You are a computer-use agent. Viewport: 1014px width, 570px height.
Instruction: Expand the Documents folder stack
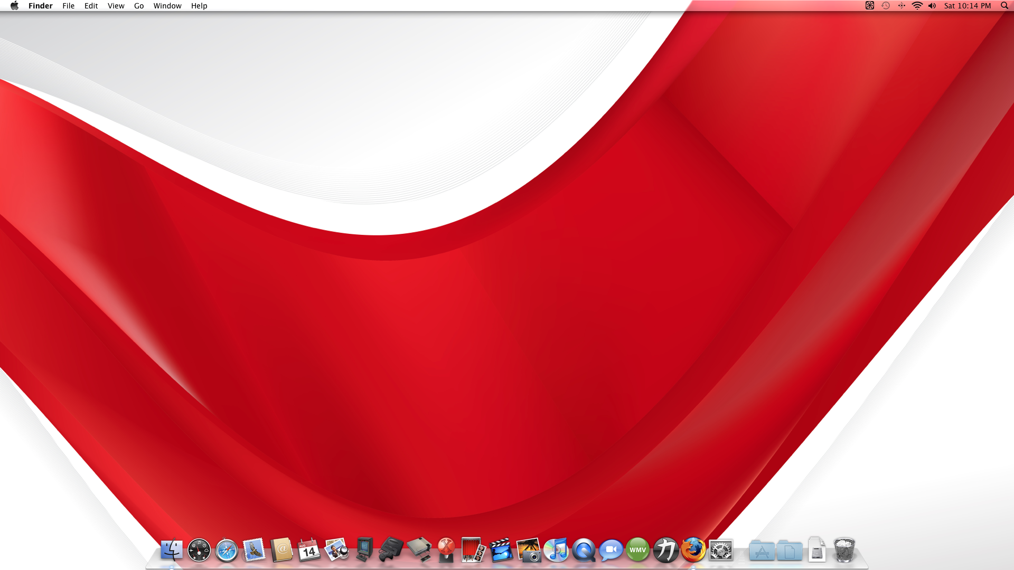(790, 552)
